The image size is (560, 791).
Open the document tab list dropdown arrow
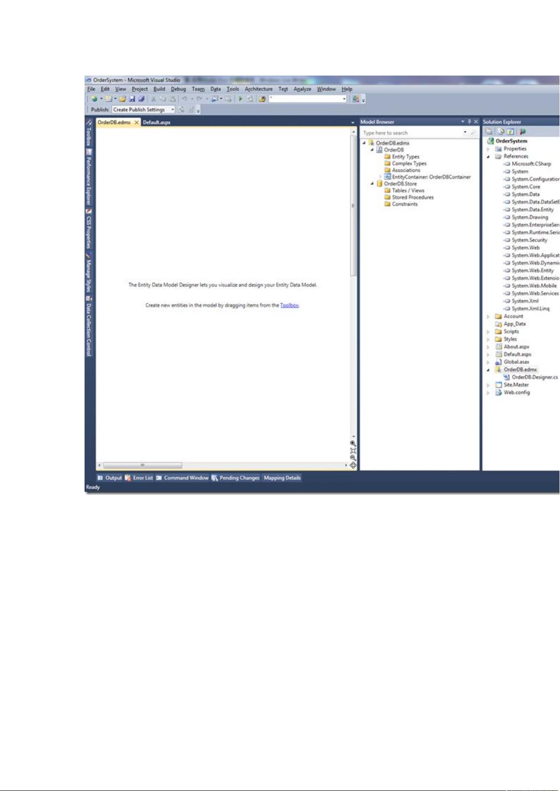pyautogui.click(x=353, y=123)
